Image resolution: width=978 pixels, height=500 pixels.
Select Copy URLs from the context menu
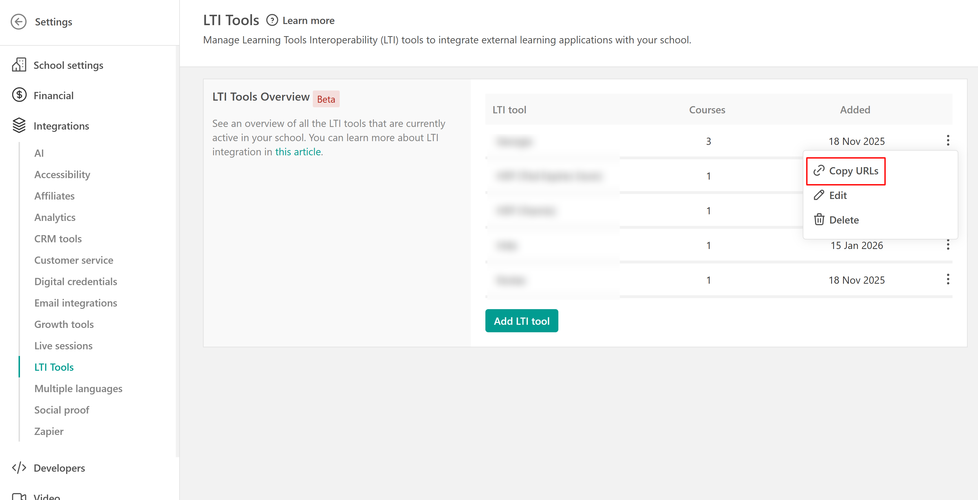pos(853,171)
